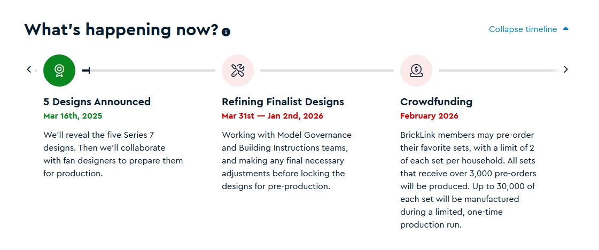
Task: Click the "What's happening now?" heading
Action: (x=121, y=29)
